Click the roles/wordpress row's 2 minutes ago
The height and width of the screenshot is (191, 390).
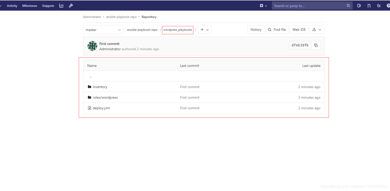[309, 97]
